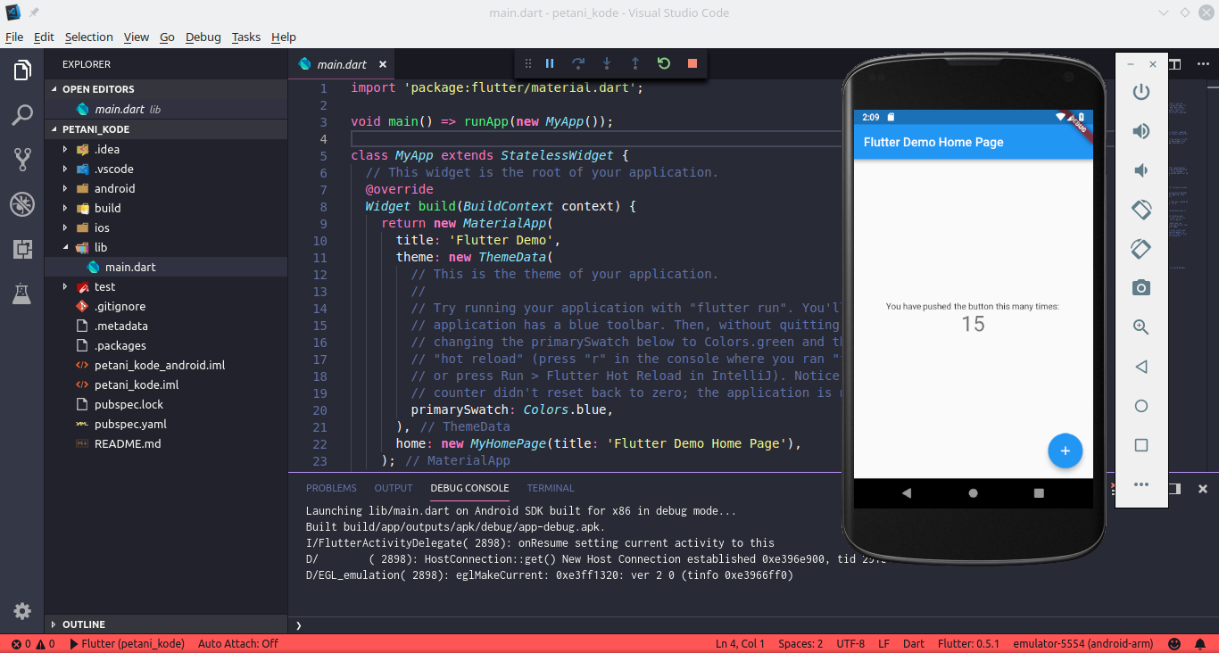Open the Source Control sidebar view
The width and height of the screenshot is (1219, 653).
coord(21,159)
